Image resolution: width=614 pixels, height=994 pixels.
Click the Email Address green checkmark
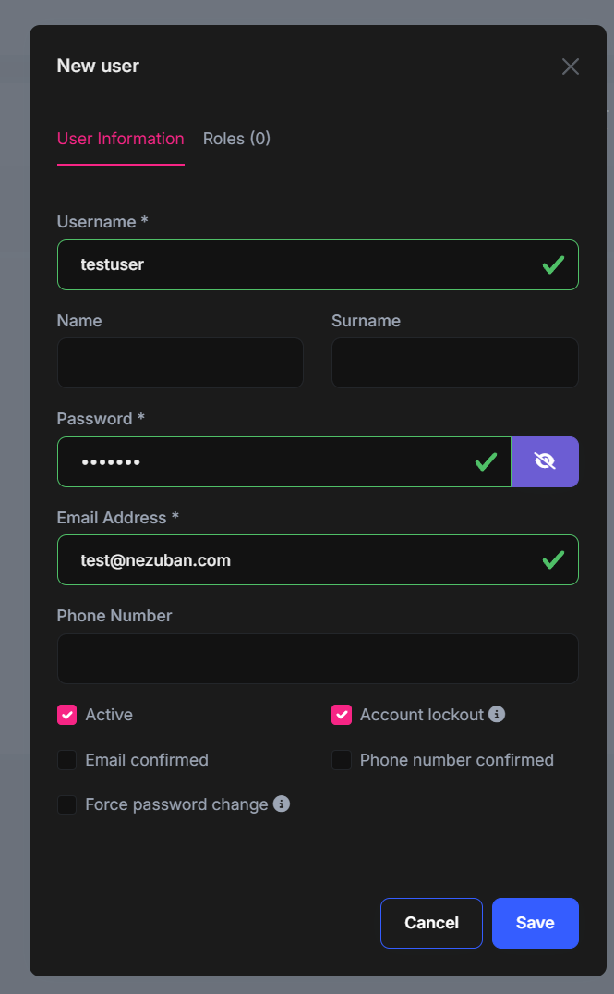pos(553,559)
